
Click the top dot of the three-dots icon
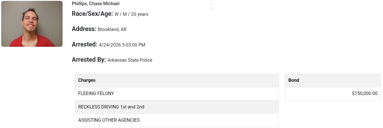point(211,1)
